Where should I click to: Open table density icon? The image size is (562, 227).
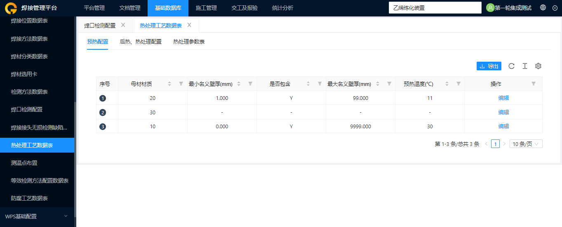(525, 66)
